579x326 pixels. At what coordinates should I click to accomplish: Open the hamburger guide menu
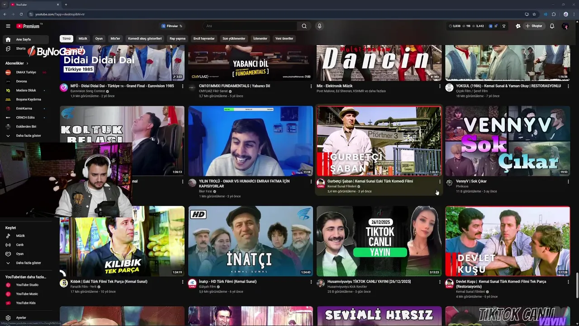8,26
